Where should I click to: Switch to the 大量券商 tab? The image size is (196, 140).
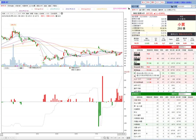[x=25, y=6]
